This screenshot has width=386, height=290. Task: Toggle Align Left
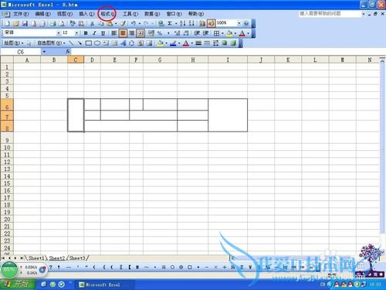point(114,33)
